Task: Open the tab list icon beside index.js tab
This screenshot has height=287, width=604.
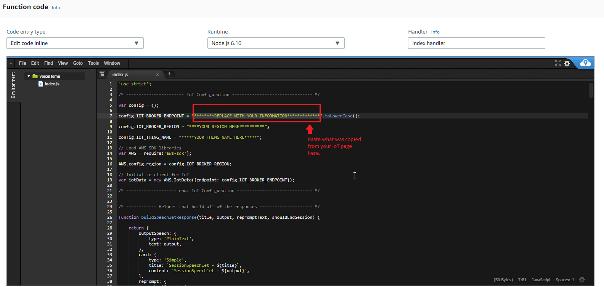Action: pyautogui.click(x=102, y=74)
